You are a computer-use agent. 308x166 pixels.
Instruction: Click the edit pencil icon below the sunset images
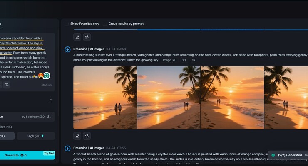pos(77,136)
